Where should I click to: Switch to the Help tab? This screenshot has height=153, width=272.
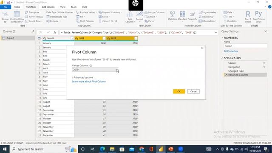(85, 7)
